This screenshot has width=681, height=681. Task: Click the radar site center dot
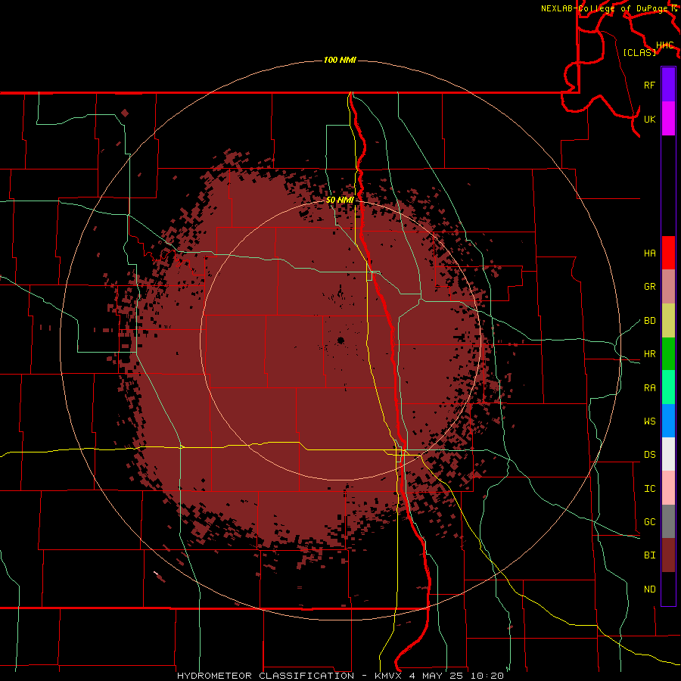pyautogui.click(x=340, y=340)
